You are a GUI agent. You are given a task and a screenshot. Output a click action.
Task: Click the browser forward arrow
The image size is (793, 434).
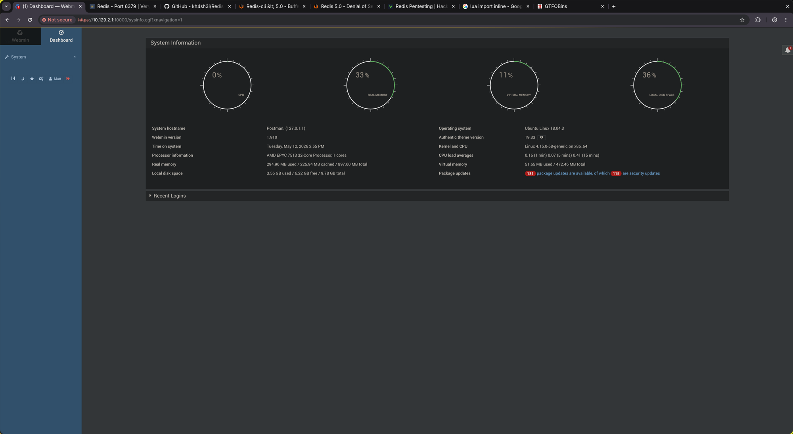(x=19, y=20)
